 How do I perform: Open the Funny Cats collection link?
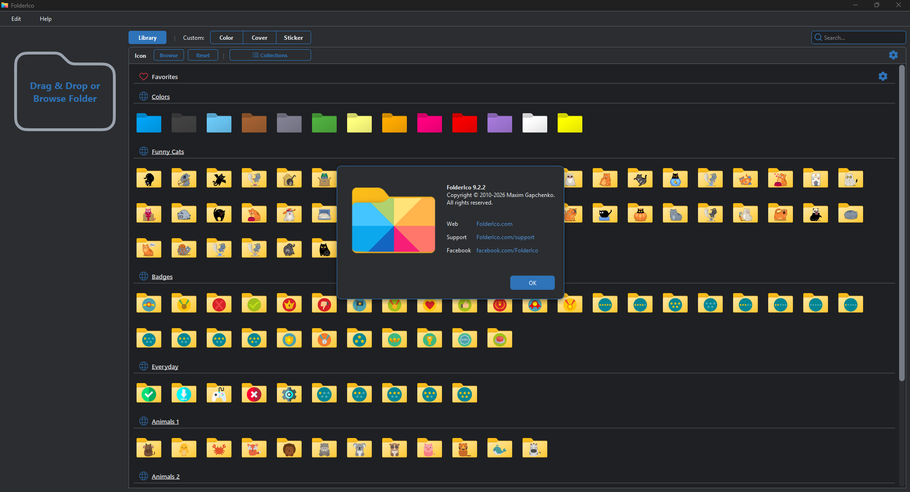click(x=168, y=152)
